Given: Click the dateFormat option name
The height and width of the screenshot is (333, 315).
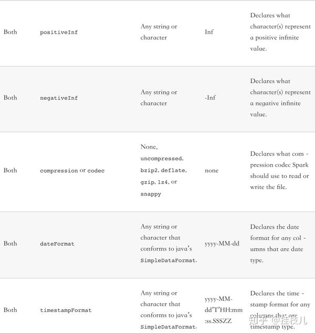Looking at the screenshot, I should pyautogui.click(x=57, y=244).
